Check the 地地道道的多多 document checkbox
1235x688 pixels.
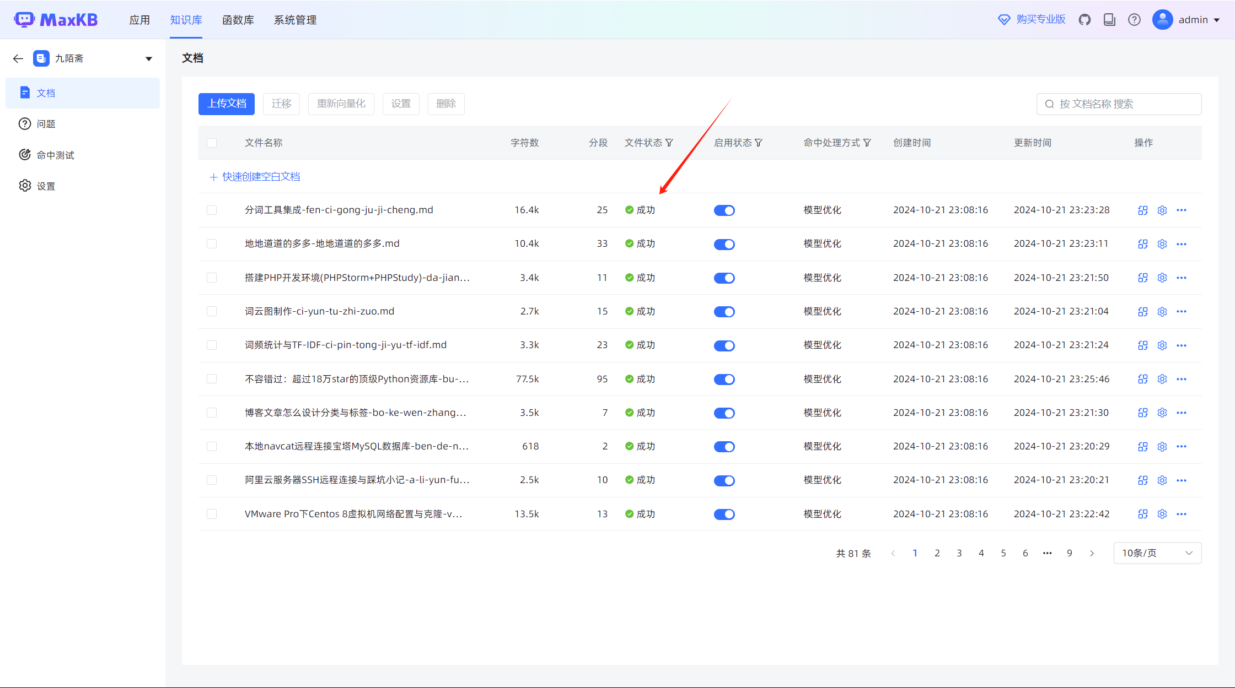click(212, 244)
